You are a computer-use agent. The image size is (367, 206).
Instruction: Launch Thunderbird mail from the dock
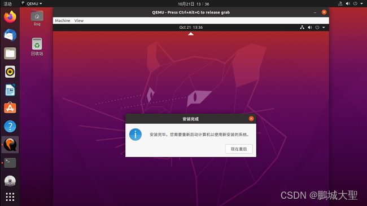10,35
